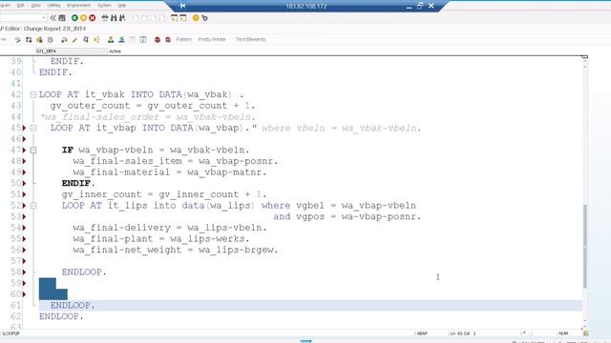611x343 pixels.
Task: Click ENDLOOP on line 62
Action: [x=61, y=316]
